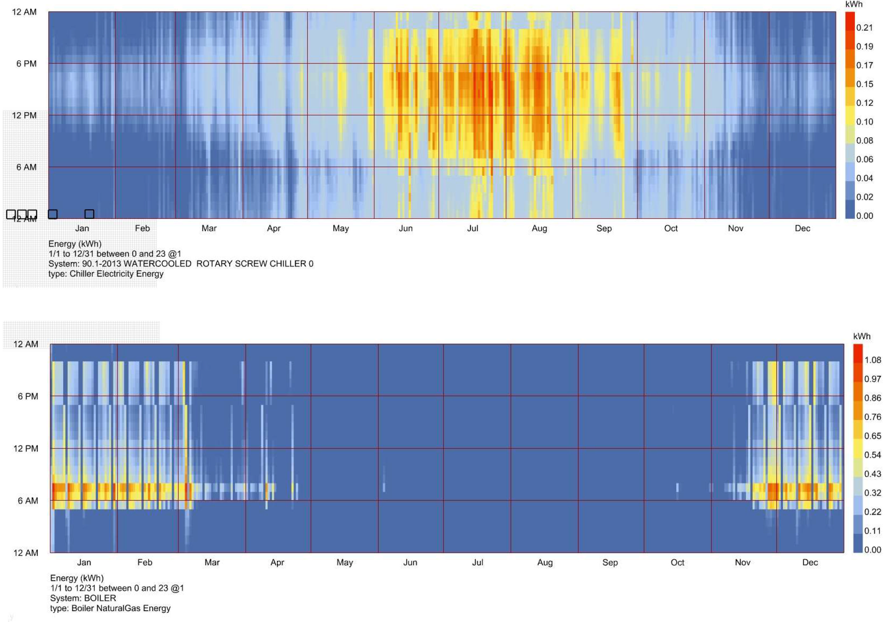
Task: Select the 'WATERCOOLED ROTARY SCREW CHILLER 0' system line
Action: point(181,264)
